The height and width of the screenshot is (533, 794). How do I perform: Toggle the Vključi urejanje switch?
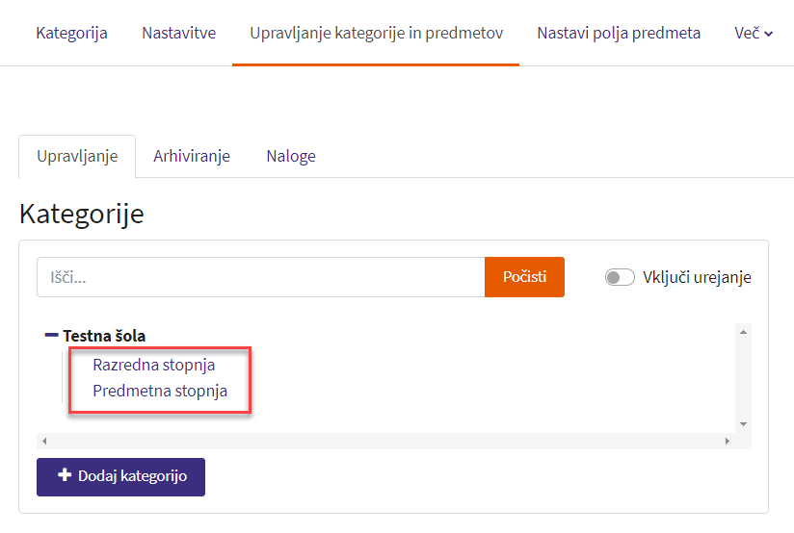pyautogui.click(x=619, y=277)
